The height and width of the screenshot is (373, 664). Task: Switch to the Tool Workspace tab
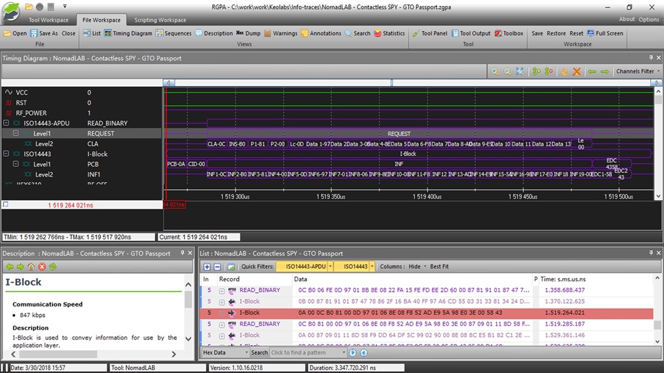48,20
